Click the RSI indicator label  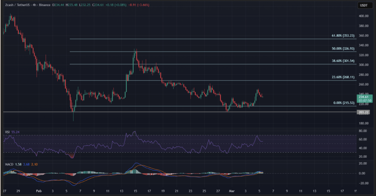[x=7, y=131]
